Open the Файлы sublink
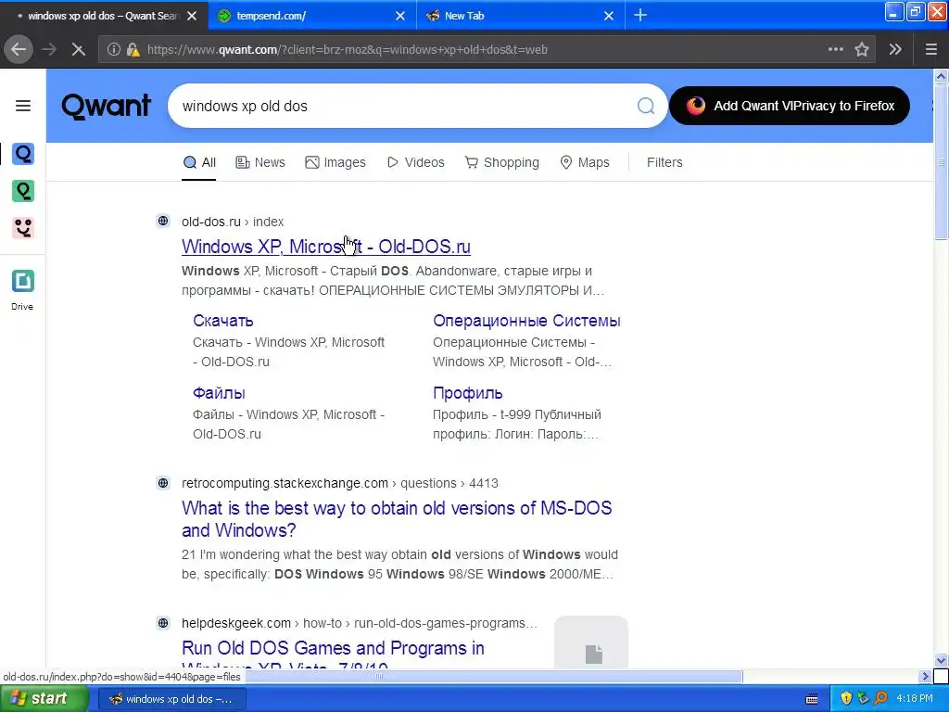Image resolution: width=949 pixels, height=712 pixels. (x=219, y=393)
